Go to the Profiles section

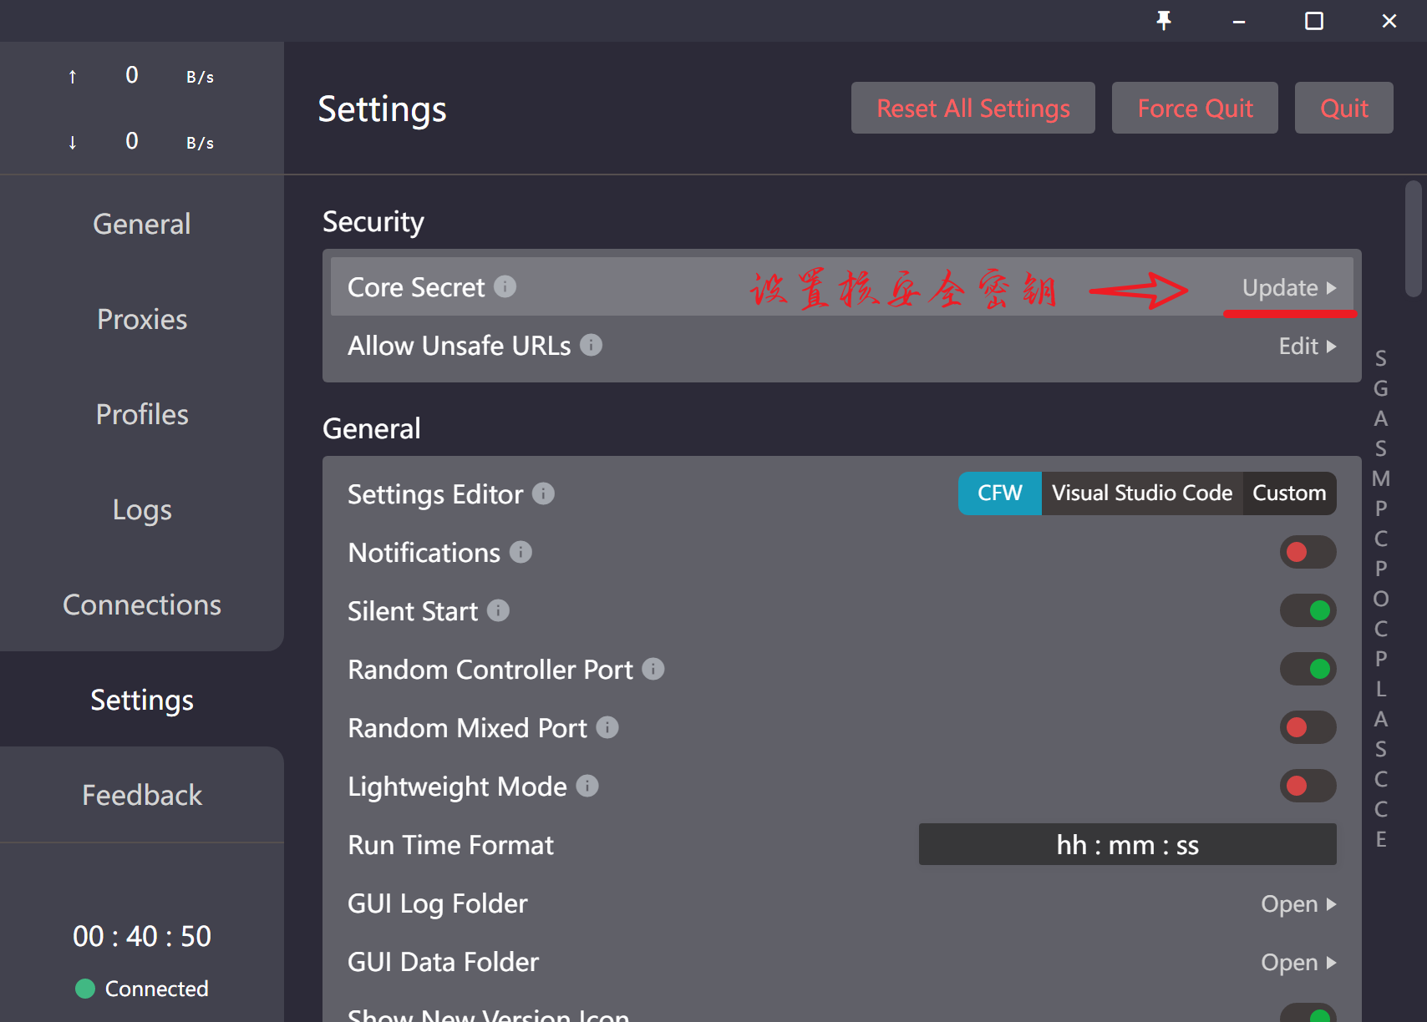(x=142, y=415)
